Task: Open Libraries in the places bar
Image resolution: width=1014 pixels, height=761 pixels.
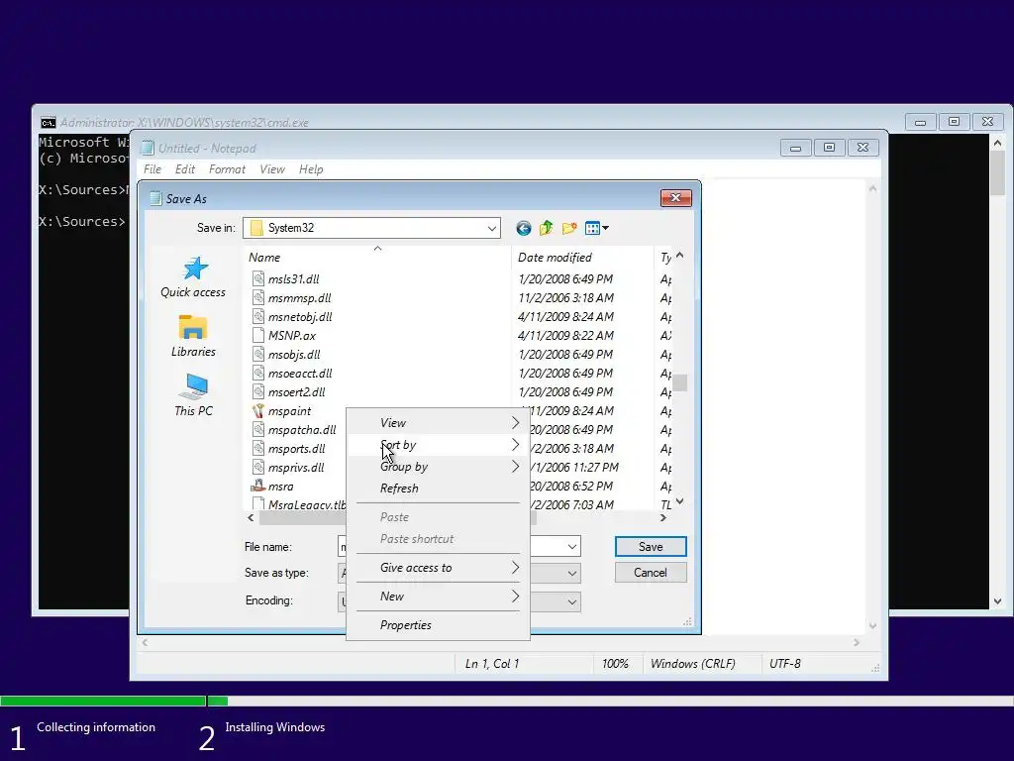Action: coord(193,337)
